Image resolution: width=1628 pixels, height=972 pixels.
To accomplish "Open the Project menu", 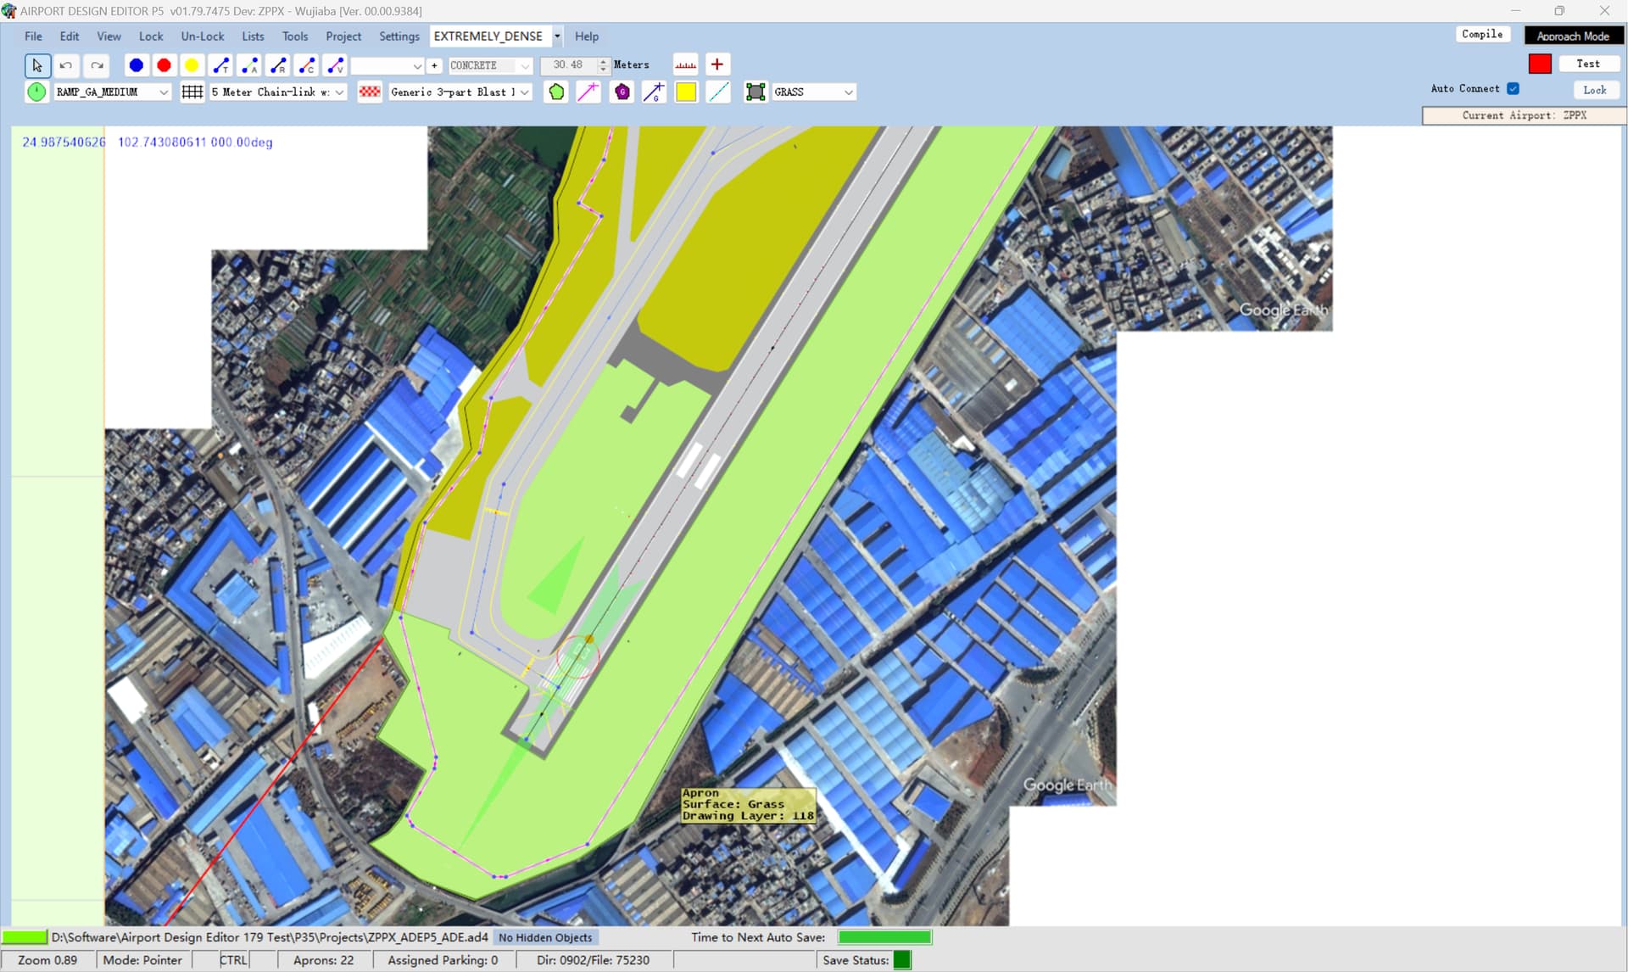I will point(343,36).
